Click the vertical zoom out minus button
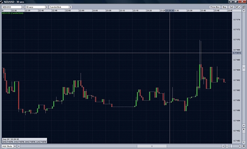This screenshot has width=247, height=149. coord(244,142)
